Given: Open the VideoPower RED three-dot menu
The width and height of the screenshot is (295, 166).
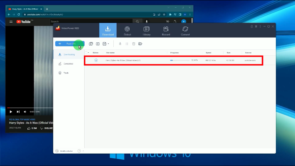Looking at the screenshot, I should (260, 26).
